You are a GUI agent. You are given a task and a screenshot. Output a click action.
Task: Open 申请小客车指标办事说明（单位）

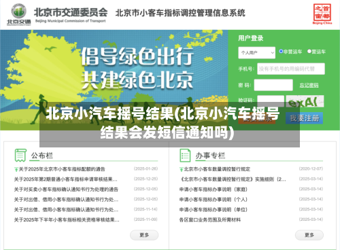coord(214,210)
